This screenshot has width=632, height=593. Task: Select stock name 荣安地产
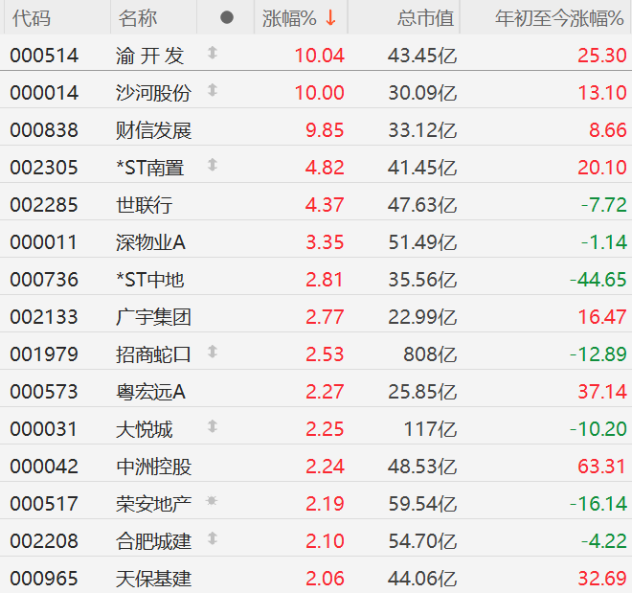153,504
